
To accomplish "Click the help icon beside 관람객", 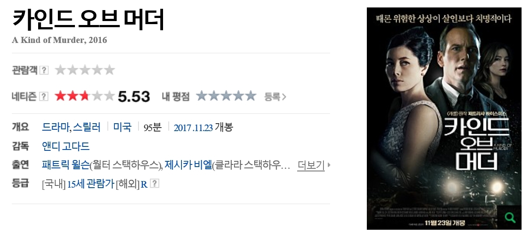I will pyautogui.click(x=44, y=70).
